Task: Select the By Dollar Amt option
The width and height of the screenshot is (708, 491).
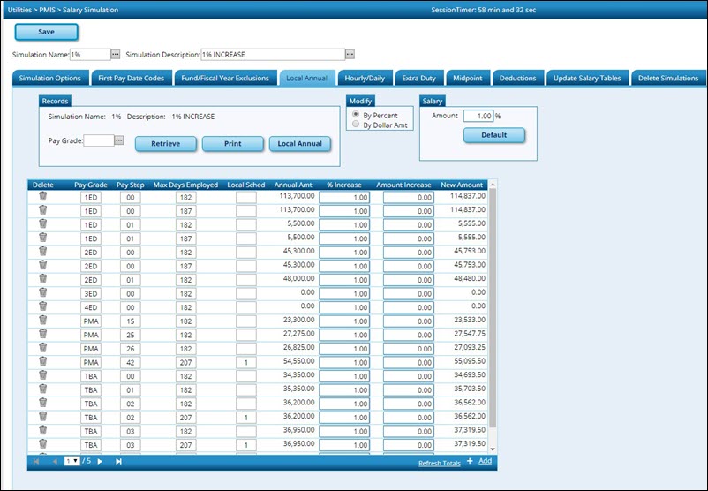Action: point(356,125)
